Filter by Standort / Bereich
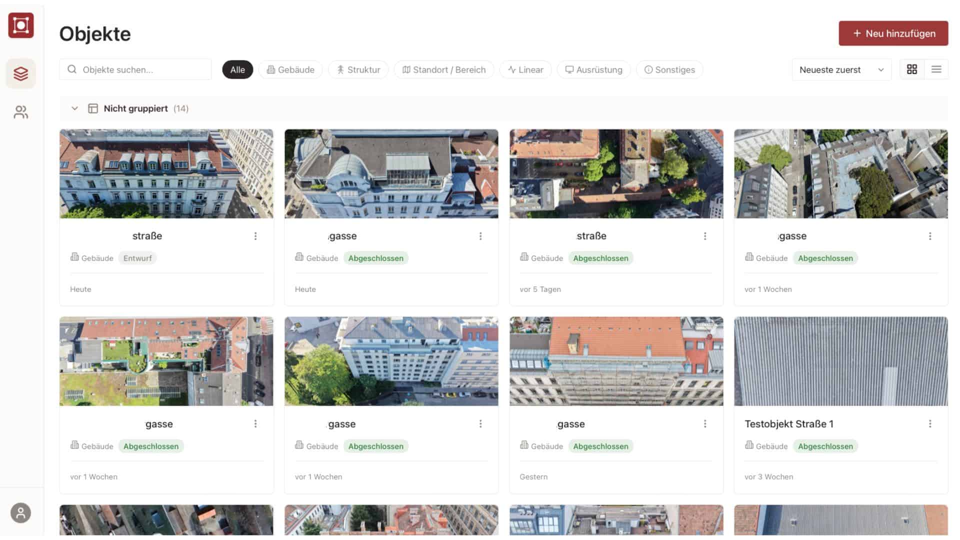This screenshot has height=540, width=960. point(444,69)
